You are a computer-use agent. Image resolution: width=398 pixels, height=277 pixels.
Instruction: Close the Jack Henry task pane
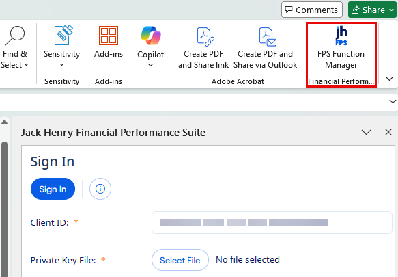coord(388,132)
